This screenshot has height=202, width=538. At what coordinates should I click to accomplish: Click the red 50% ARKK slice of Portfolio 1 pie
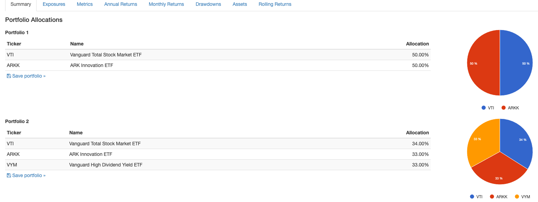[483, 63]
